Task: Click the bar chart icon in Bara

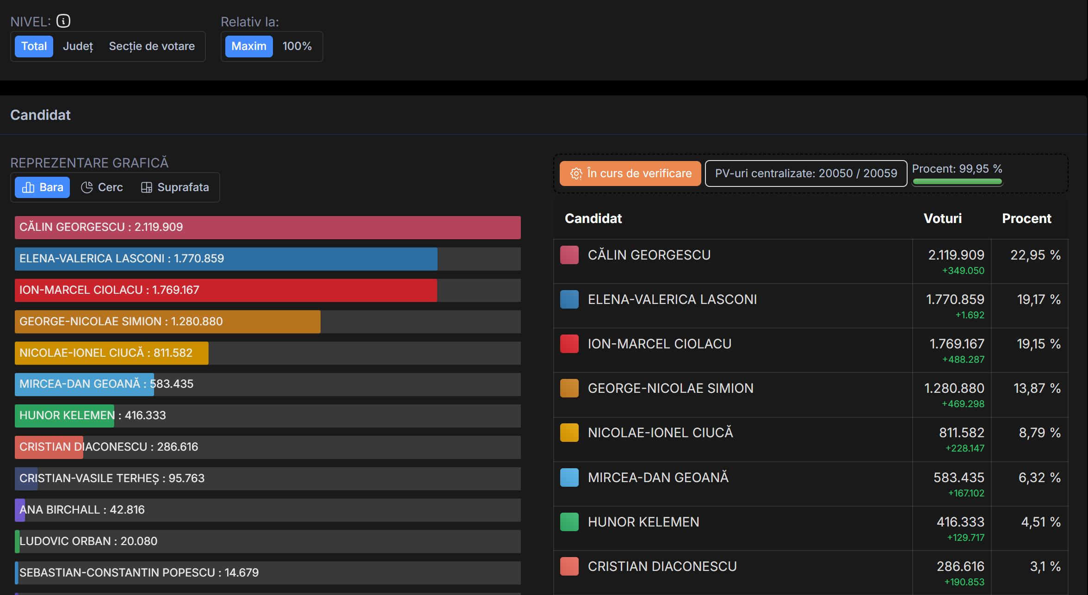Action: click(28, 187)
